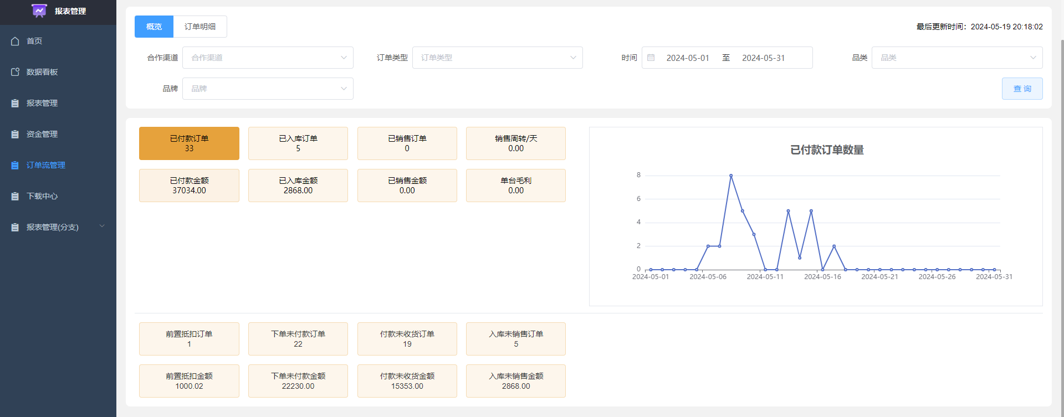This screenshot has width=1064, height=417.
Task: Click the 报表管理(分支) clipboard icon
Action: pos(15,227)
